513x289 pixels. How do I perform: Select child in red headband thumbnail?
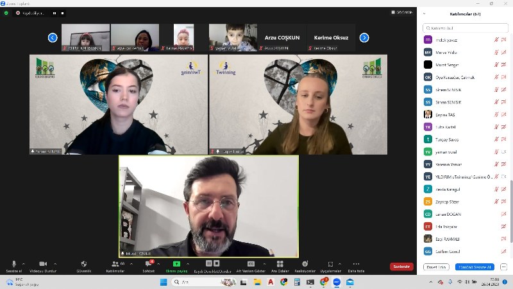tap(86, 37)
